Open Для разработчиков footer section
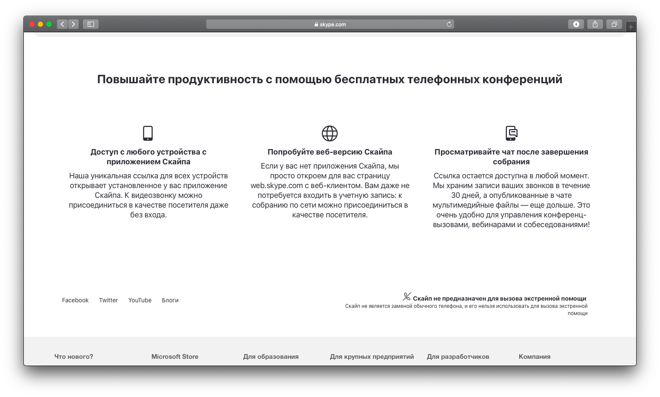 458,357
